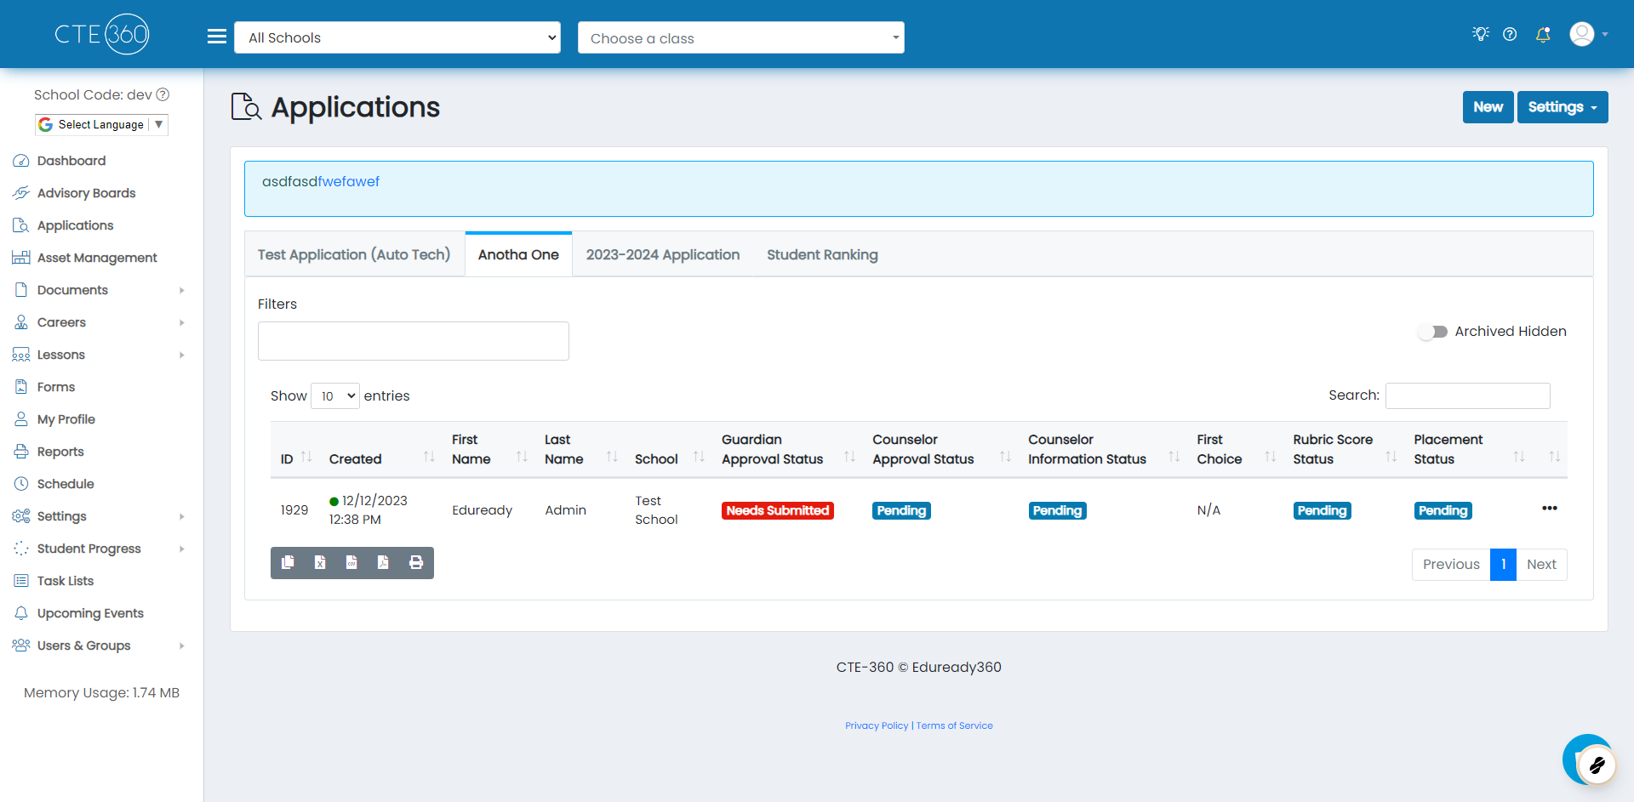Open the help question mark icon in header
1634x802 pixels.
click(x=1510, y=34)
